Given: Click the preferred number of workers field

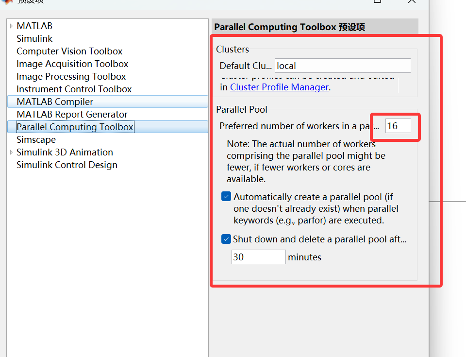Looking at the screenshot, I should pos(398,126).
